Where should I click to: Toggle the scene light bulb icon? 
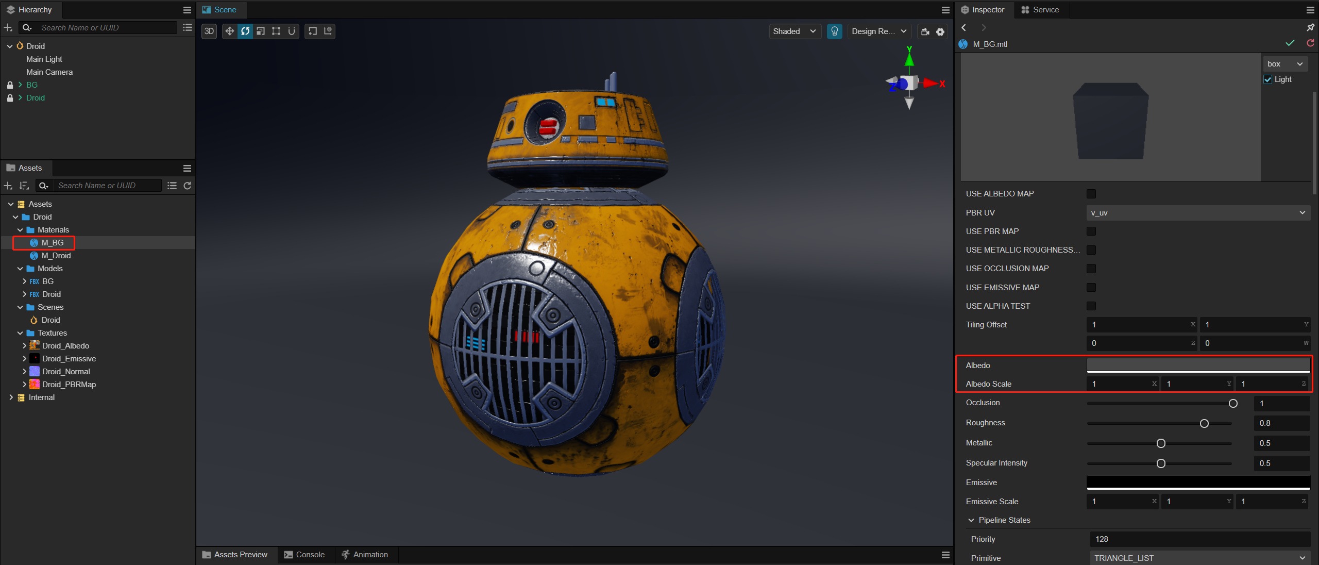click(x=834, y=31)
